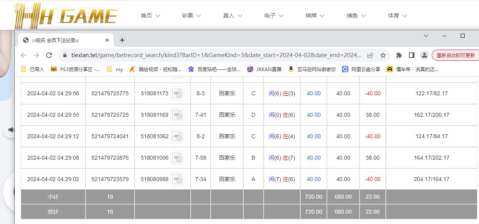This screenshot has width=479, height=224.
Task: Click the replay icon next to 518080988
Action: [x=177, y=180]
